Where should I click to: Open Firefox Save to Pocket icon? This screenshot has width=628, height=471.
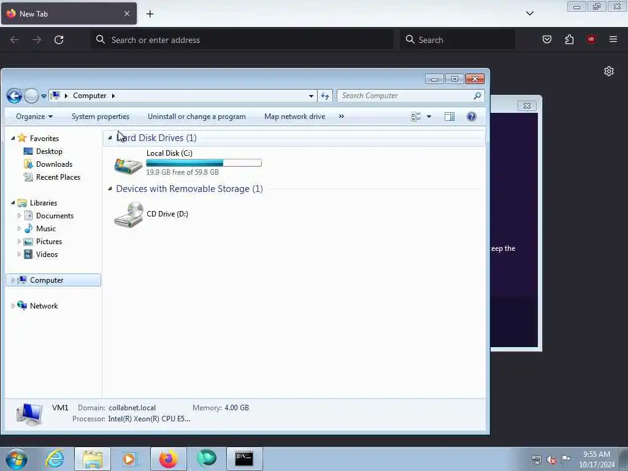tap(546, 39)
